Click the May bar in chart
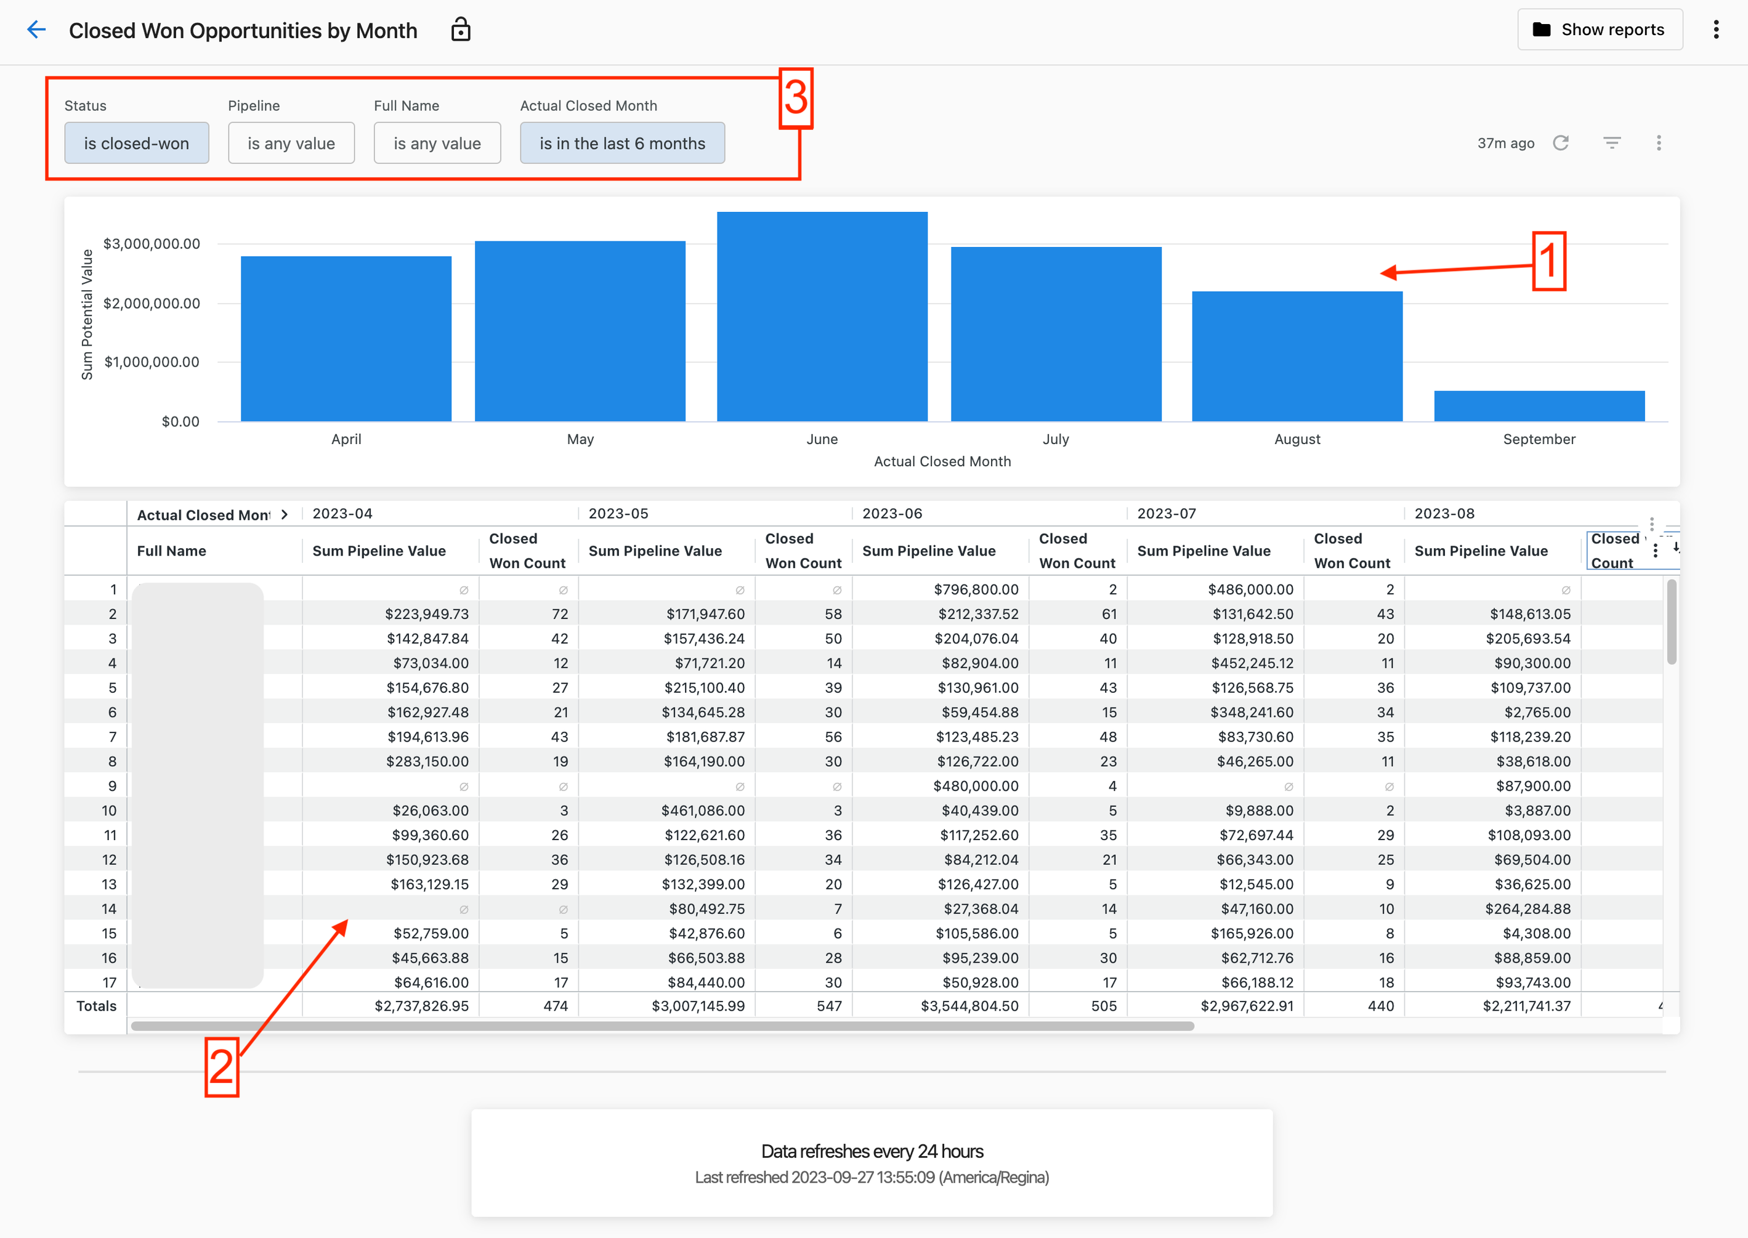This screenshot has width=1748, height=1238. point(580,331)
